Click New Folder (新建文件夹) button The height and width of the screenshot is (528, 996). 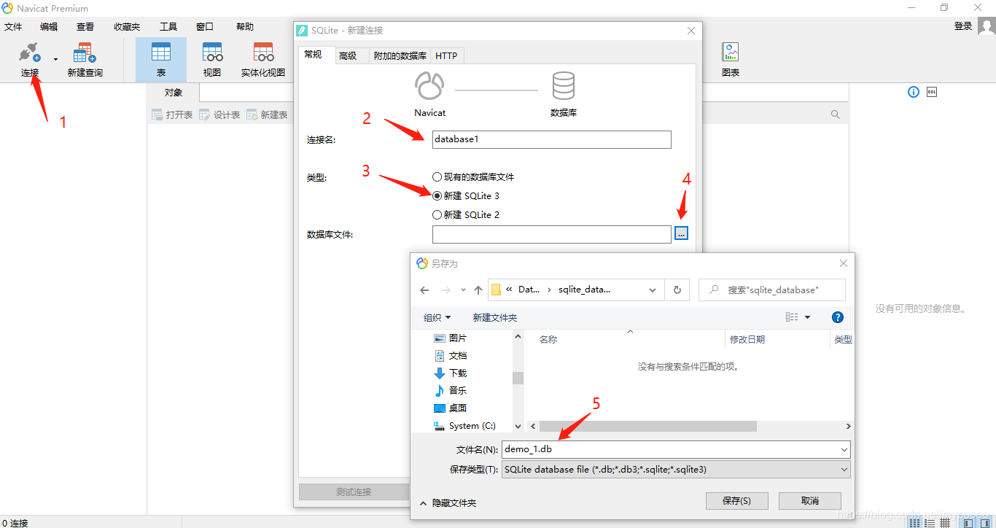pos(495,317)
